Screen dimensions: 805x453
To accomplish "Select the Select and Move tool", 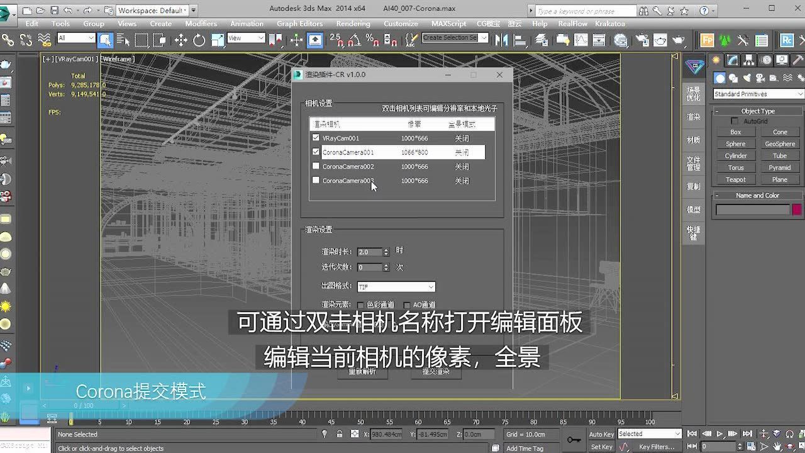I will coord(181,40).
